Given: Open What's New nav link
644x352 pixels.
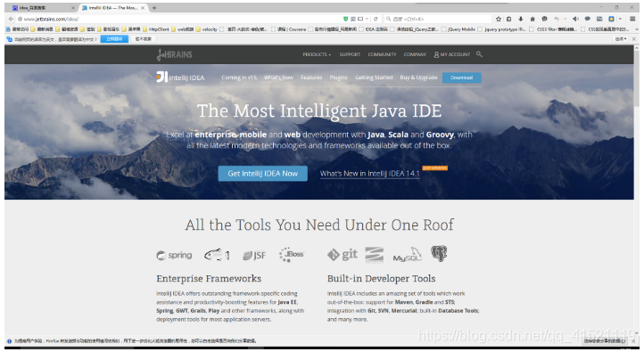Looking at the screenshot, I should 278,78.
